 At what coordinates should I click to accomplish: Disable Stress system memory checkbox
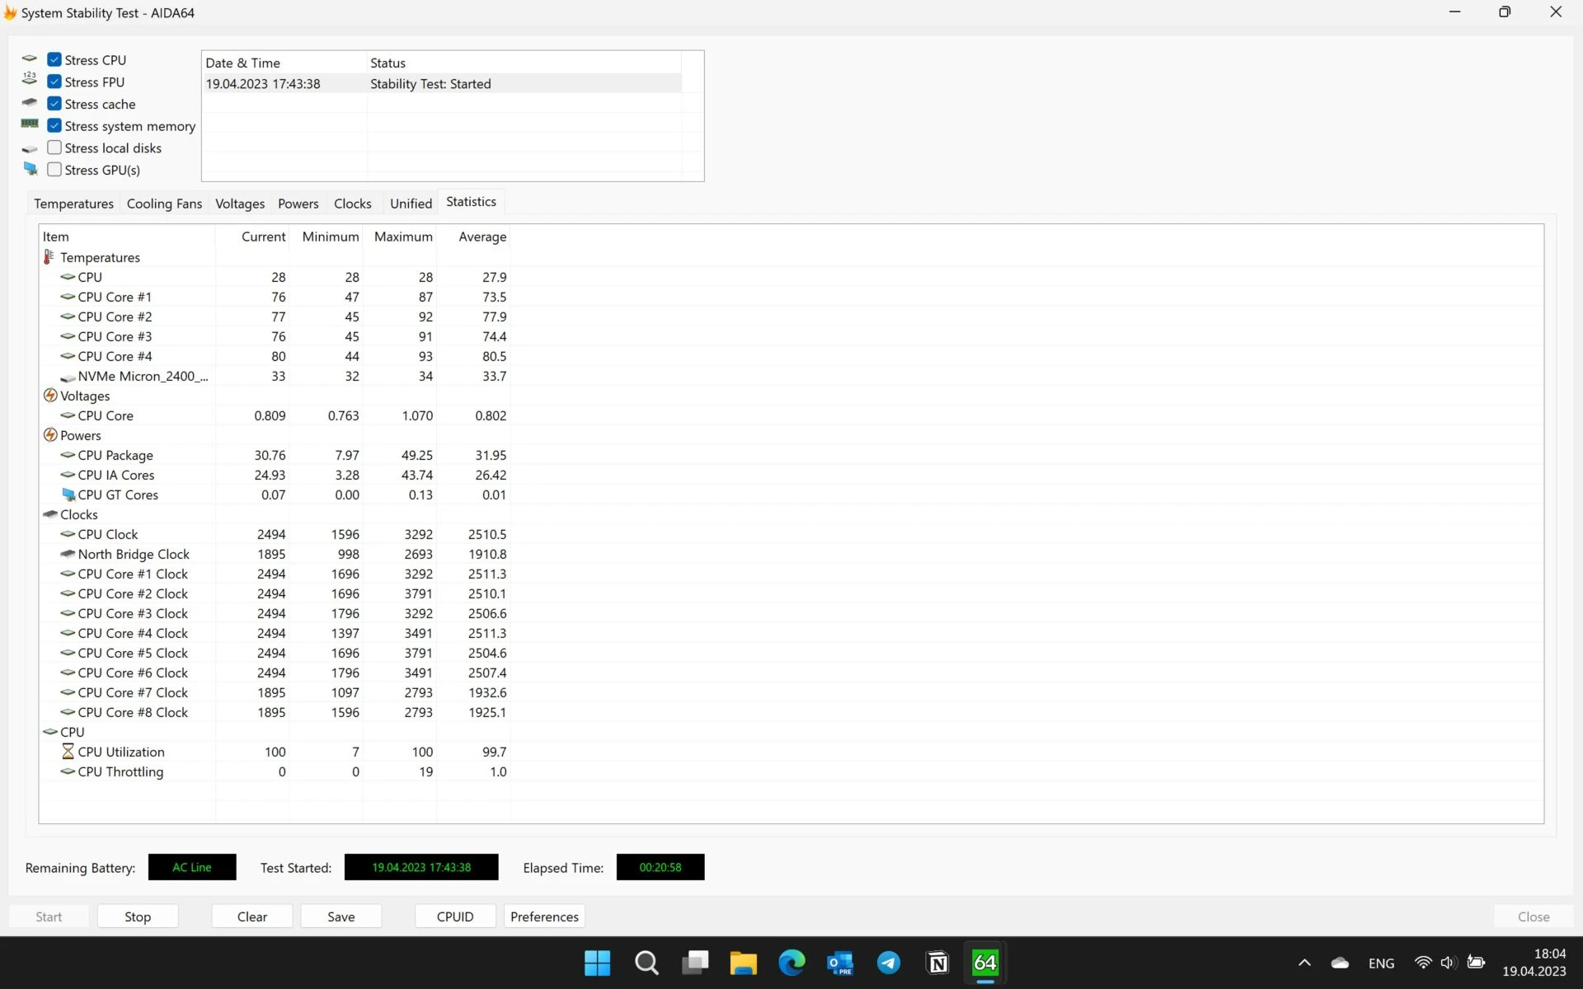coord(54,125)
